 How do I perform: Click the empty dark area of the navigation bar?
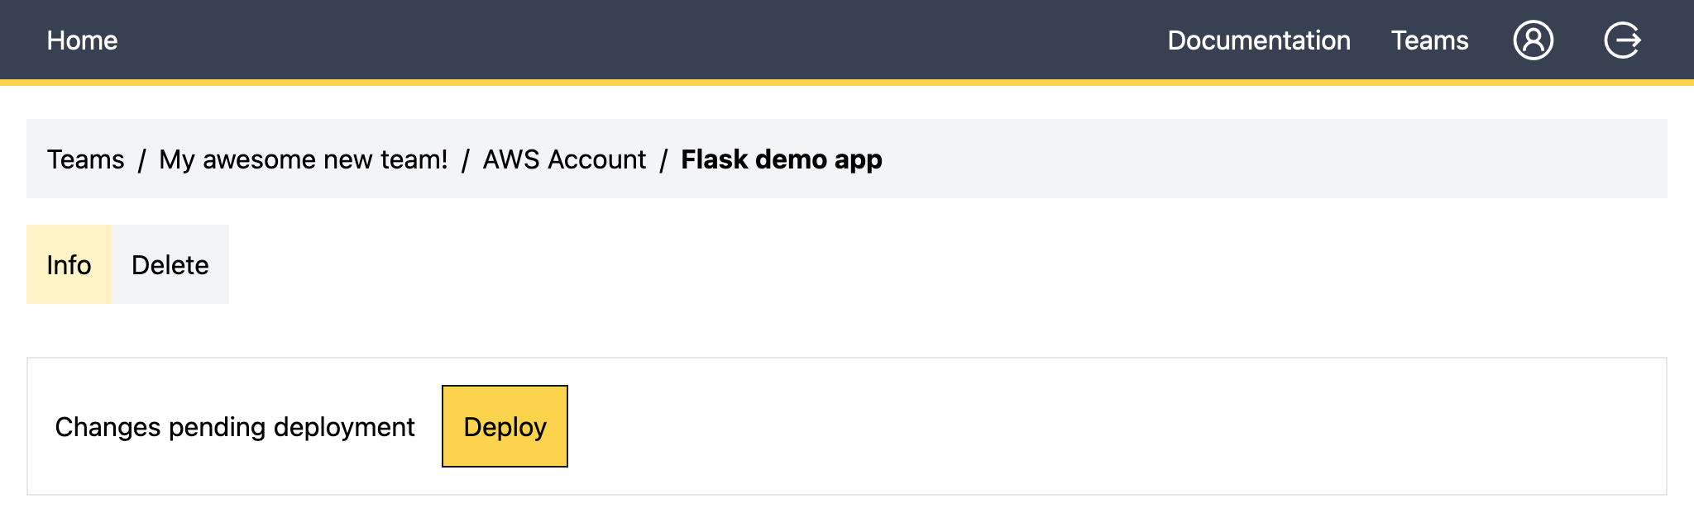[637, 40]
